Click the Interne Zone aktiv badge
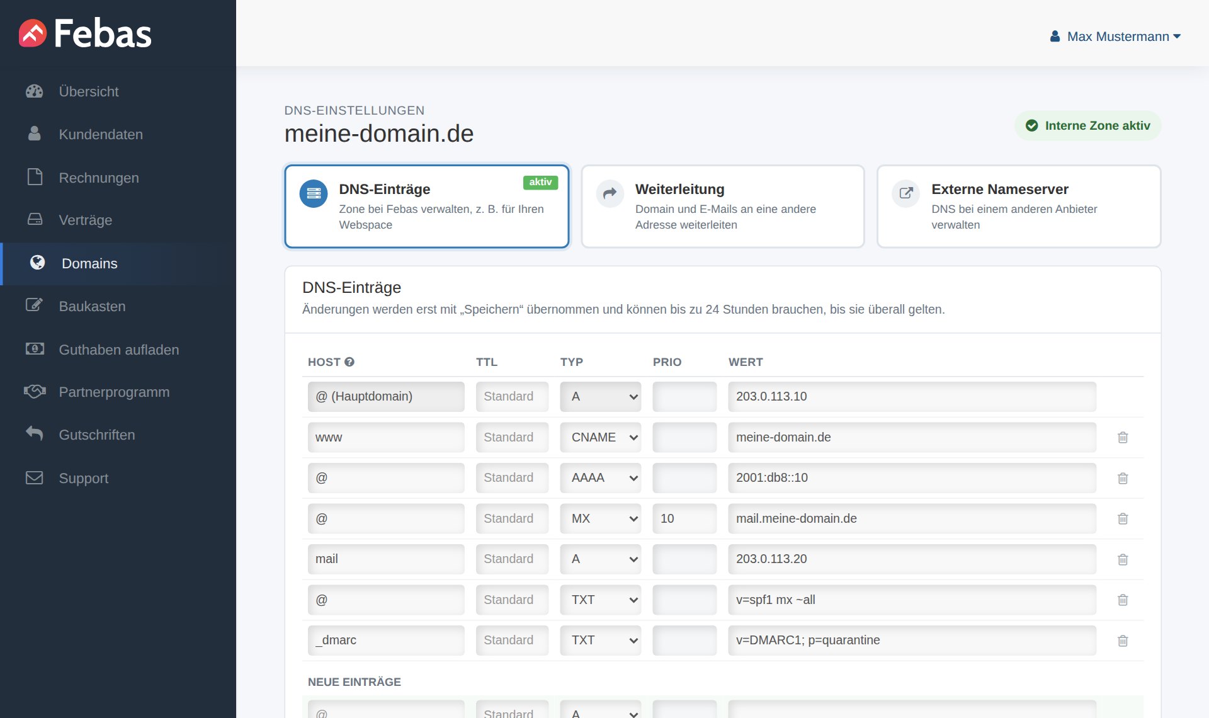Screen dimensions: 1209x718 tap(1087, 125)
